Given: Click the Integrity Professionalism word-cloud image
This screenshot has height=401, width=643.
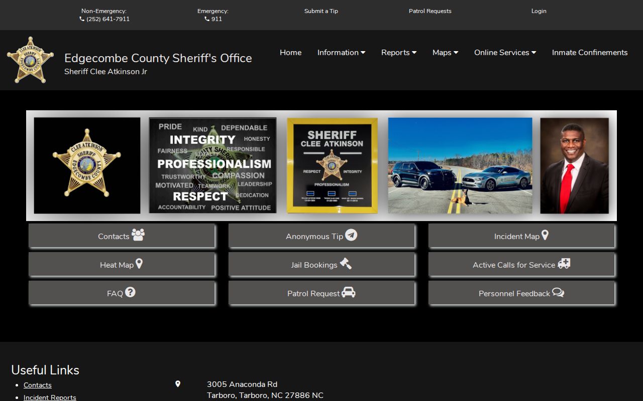Looking at the screenshot, I should coord(212,165).
